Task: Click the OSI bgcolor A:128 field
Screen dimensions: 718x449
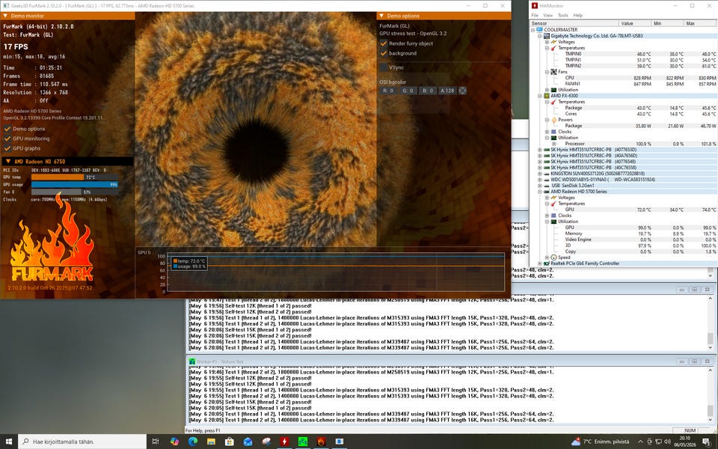Action: (x=447, y=91)
